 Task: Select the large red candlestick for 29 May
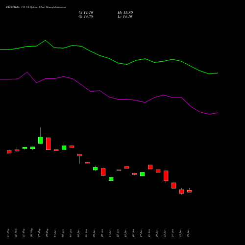[x=49, y=144]
